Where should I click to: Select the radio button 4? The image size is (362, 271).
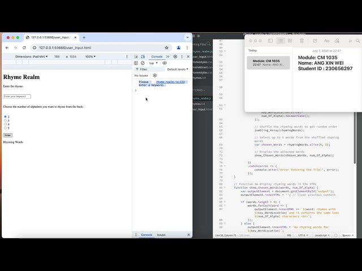point(5,124)
